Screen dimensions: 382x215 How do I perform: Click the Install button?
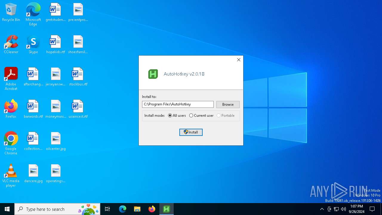191,132
